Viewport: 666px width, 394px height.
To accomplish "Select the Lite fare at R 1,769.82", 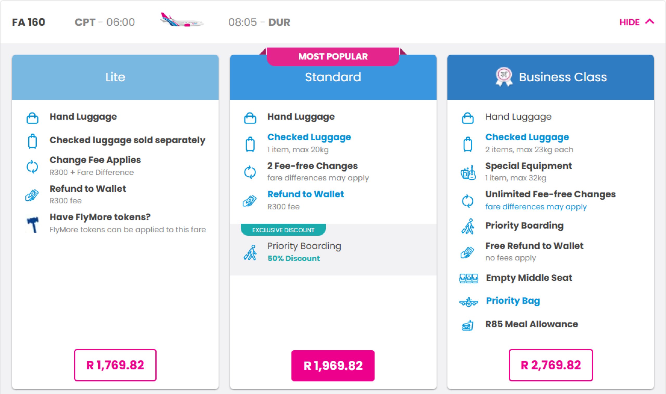I will coord(115,365).
